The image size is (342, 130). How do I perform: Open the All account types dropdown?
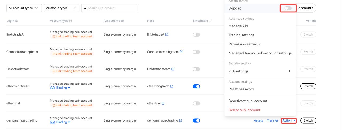[24, 8]
